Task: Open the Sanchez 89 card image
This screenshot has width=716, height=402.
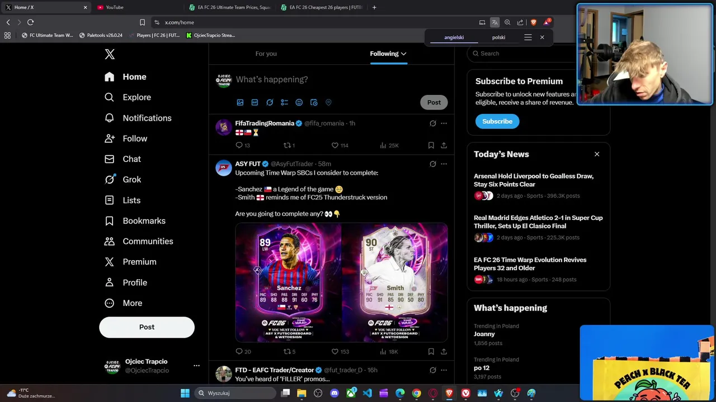Action: [x=288, y=283]
